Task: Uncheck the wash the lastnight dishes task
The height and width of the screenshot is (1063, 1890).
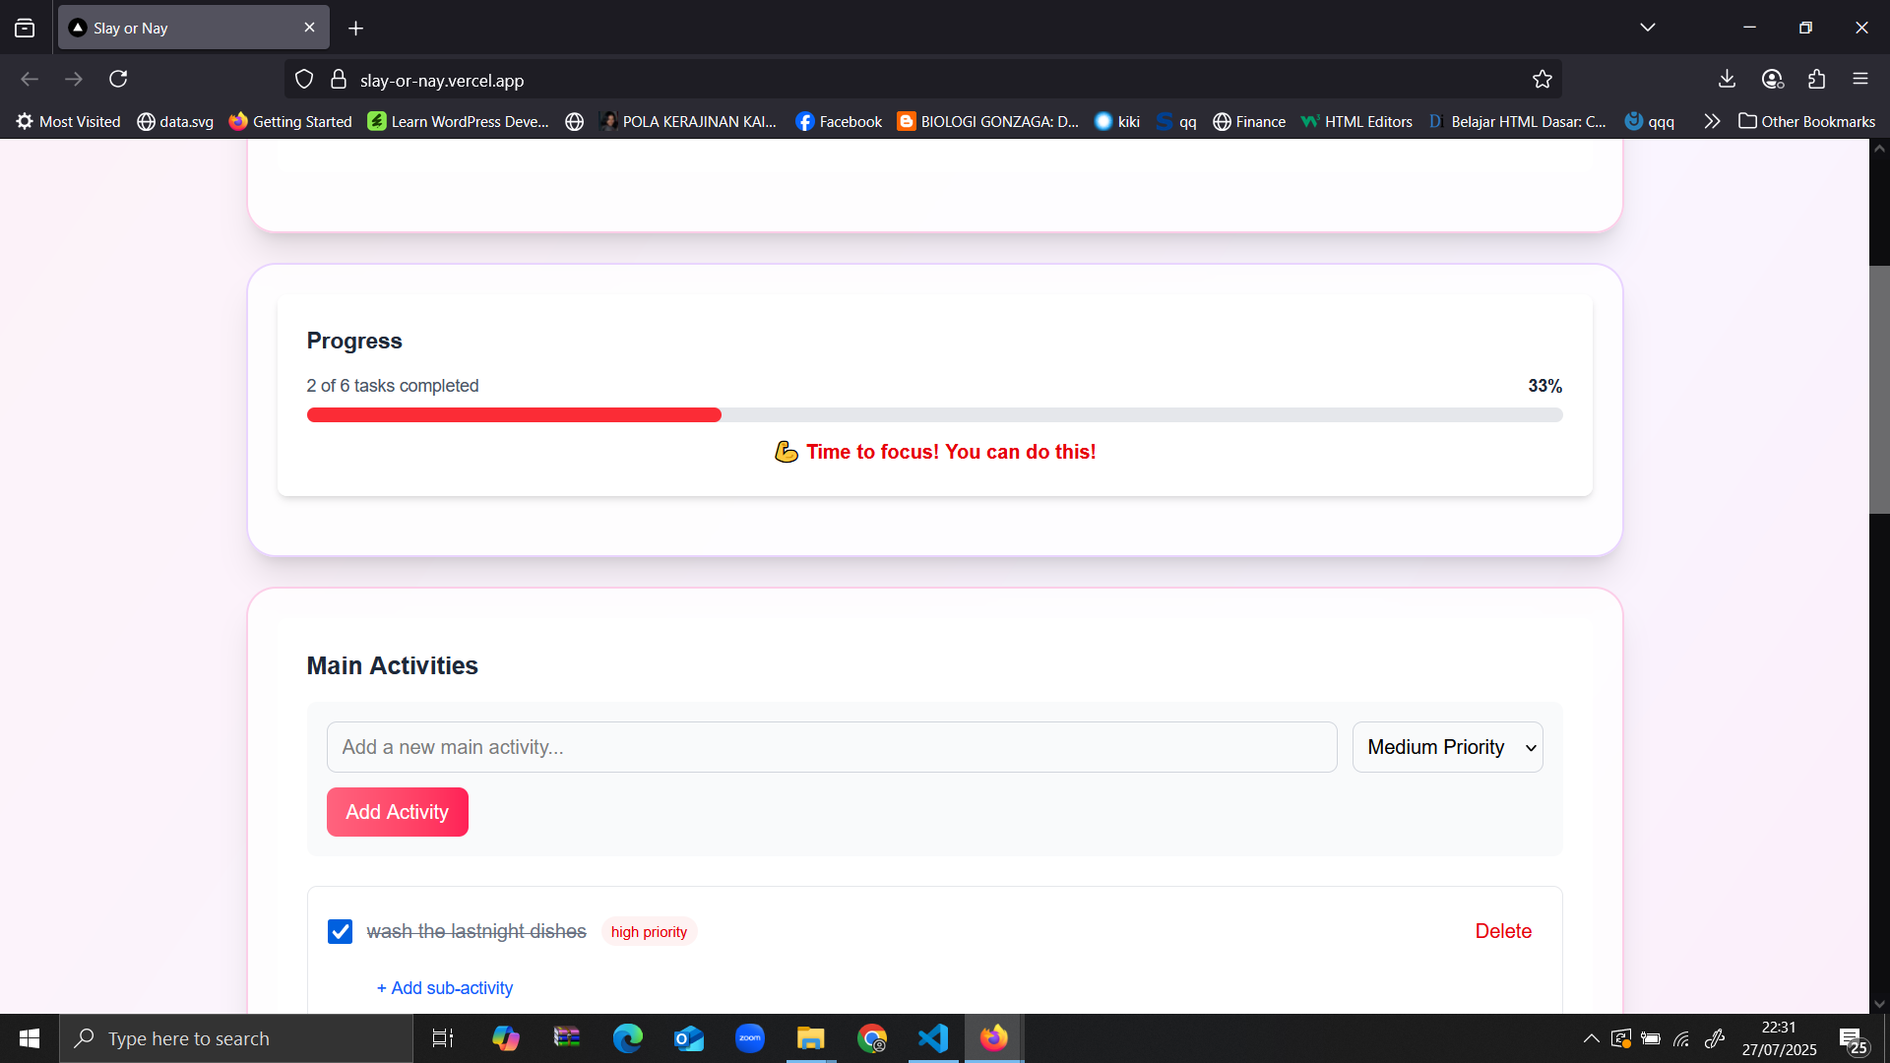Action: pos(340,931)
